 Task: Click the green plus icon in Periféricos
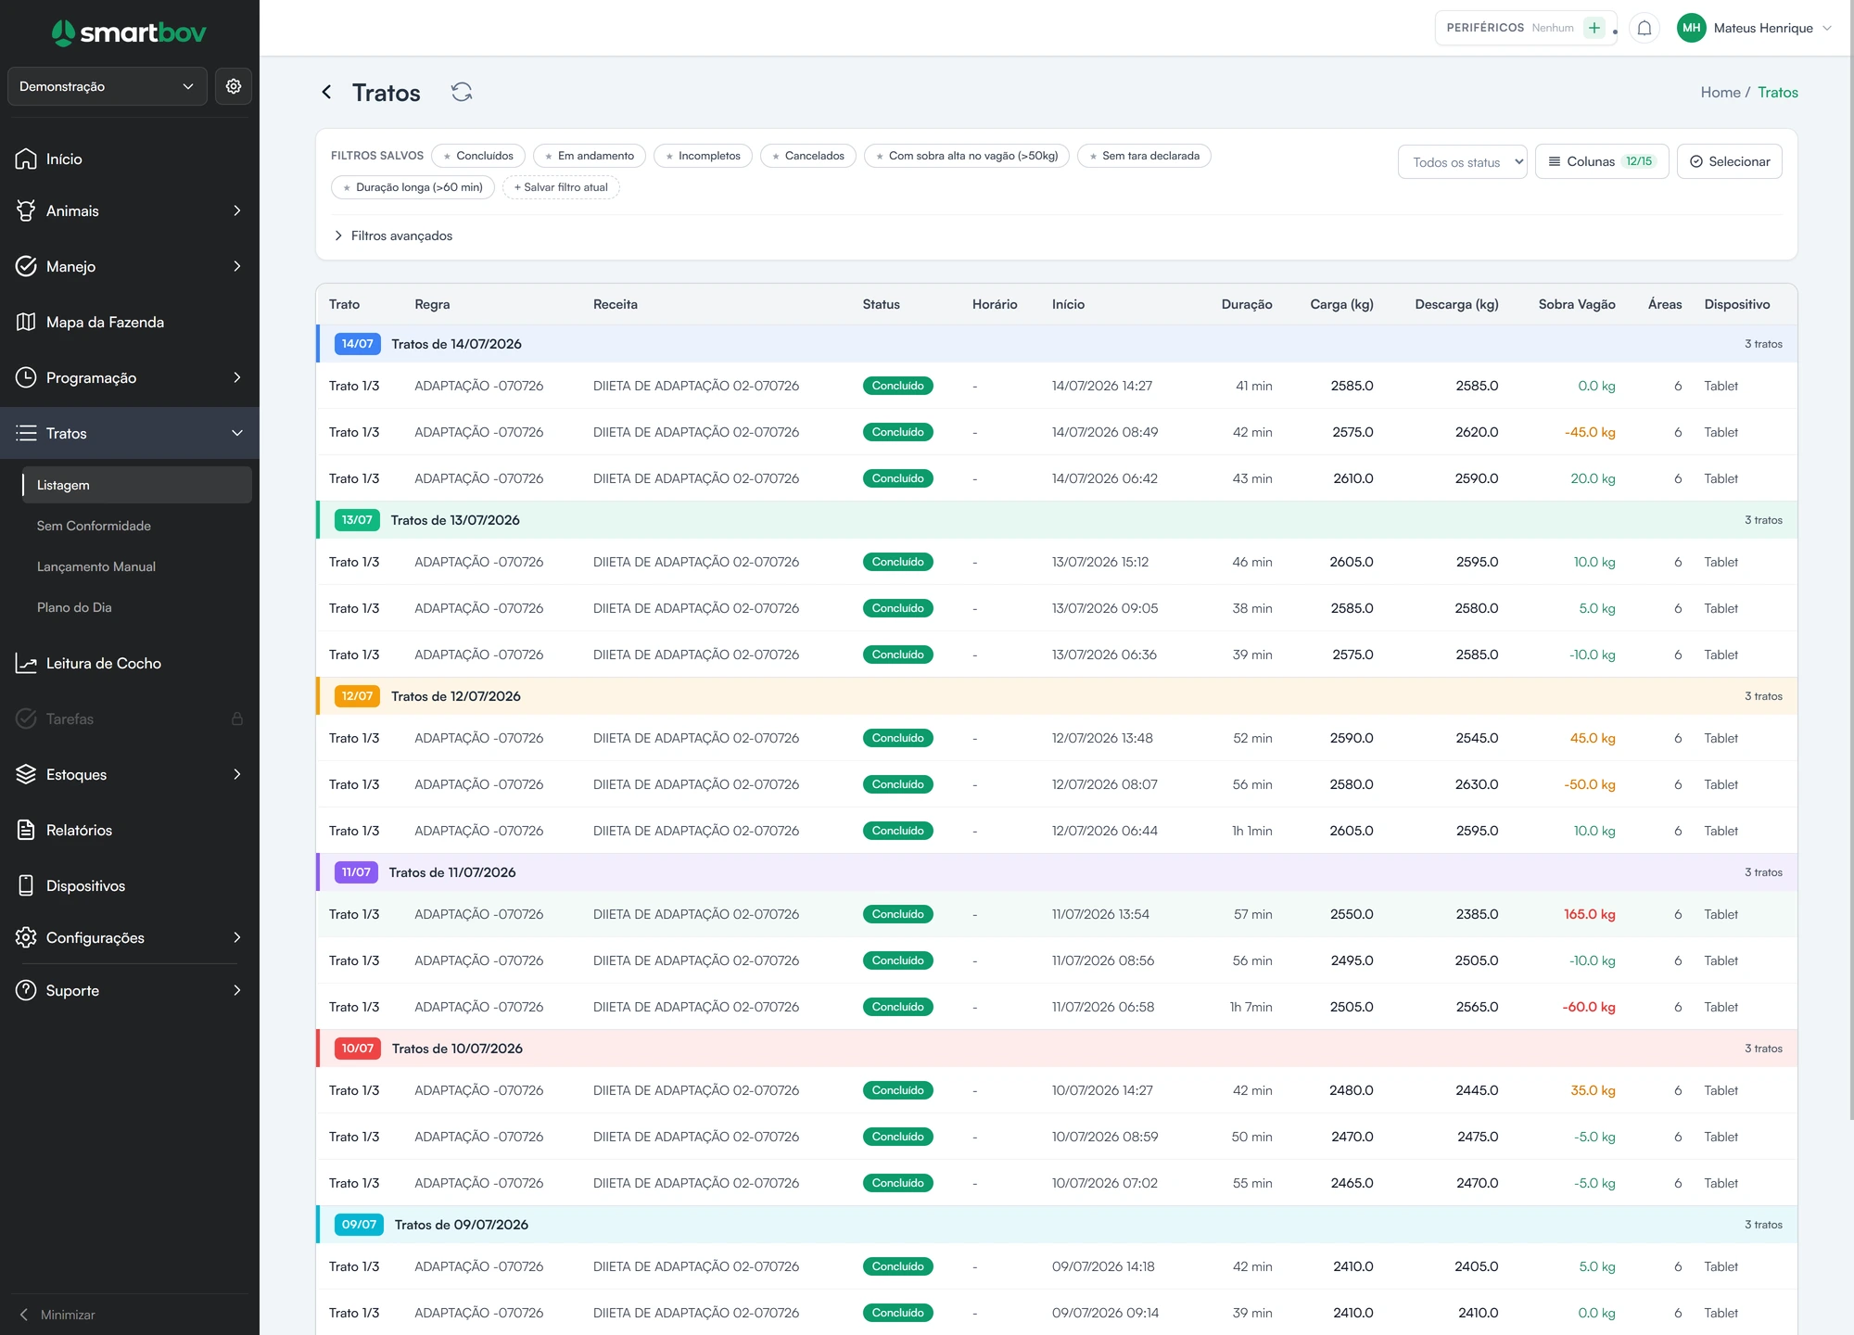point(1594,28)
